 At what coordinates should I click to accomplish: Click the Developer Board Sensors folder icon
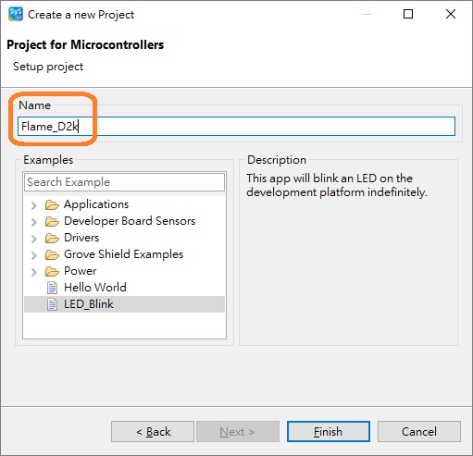click(52, 221)
